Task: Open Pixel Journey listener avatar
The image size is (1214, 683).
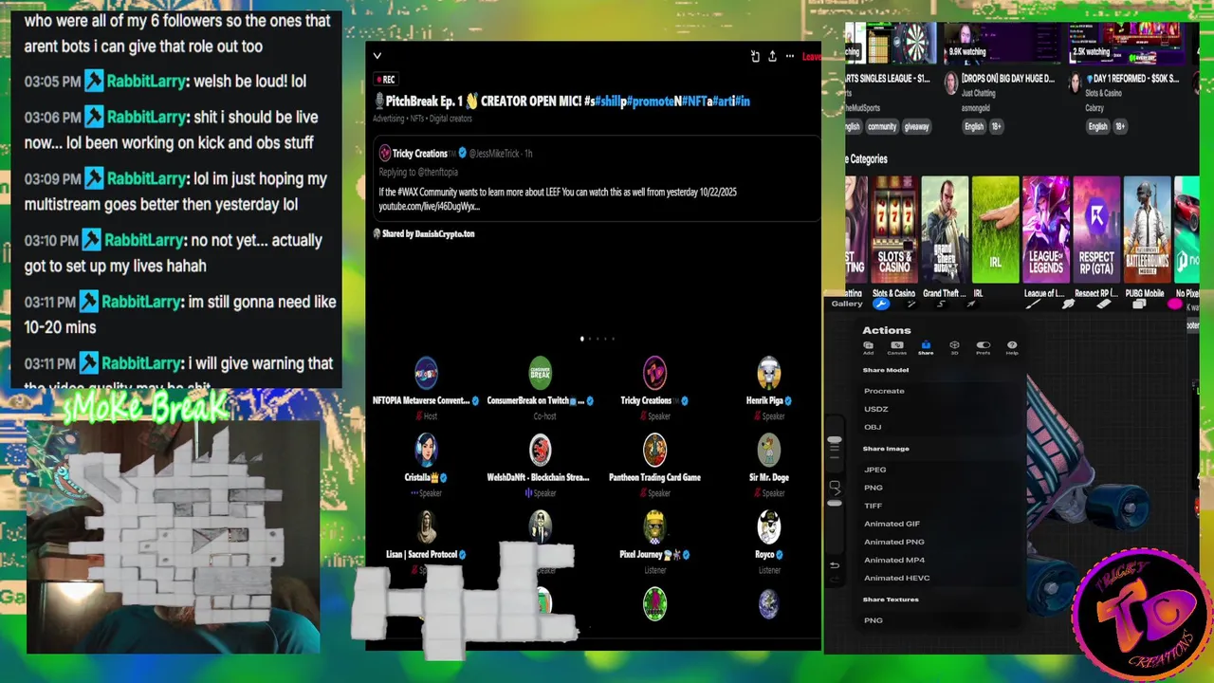Action: point(654,527)
